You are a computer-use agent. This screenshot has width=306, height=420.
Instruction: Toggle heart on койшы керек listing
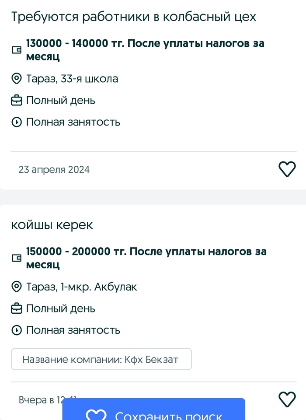[x=287, y=399]
